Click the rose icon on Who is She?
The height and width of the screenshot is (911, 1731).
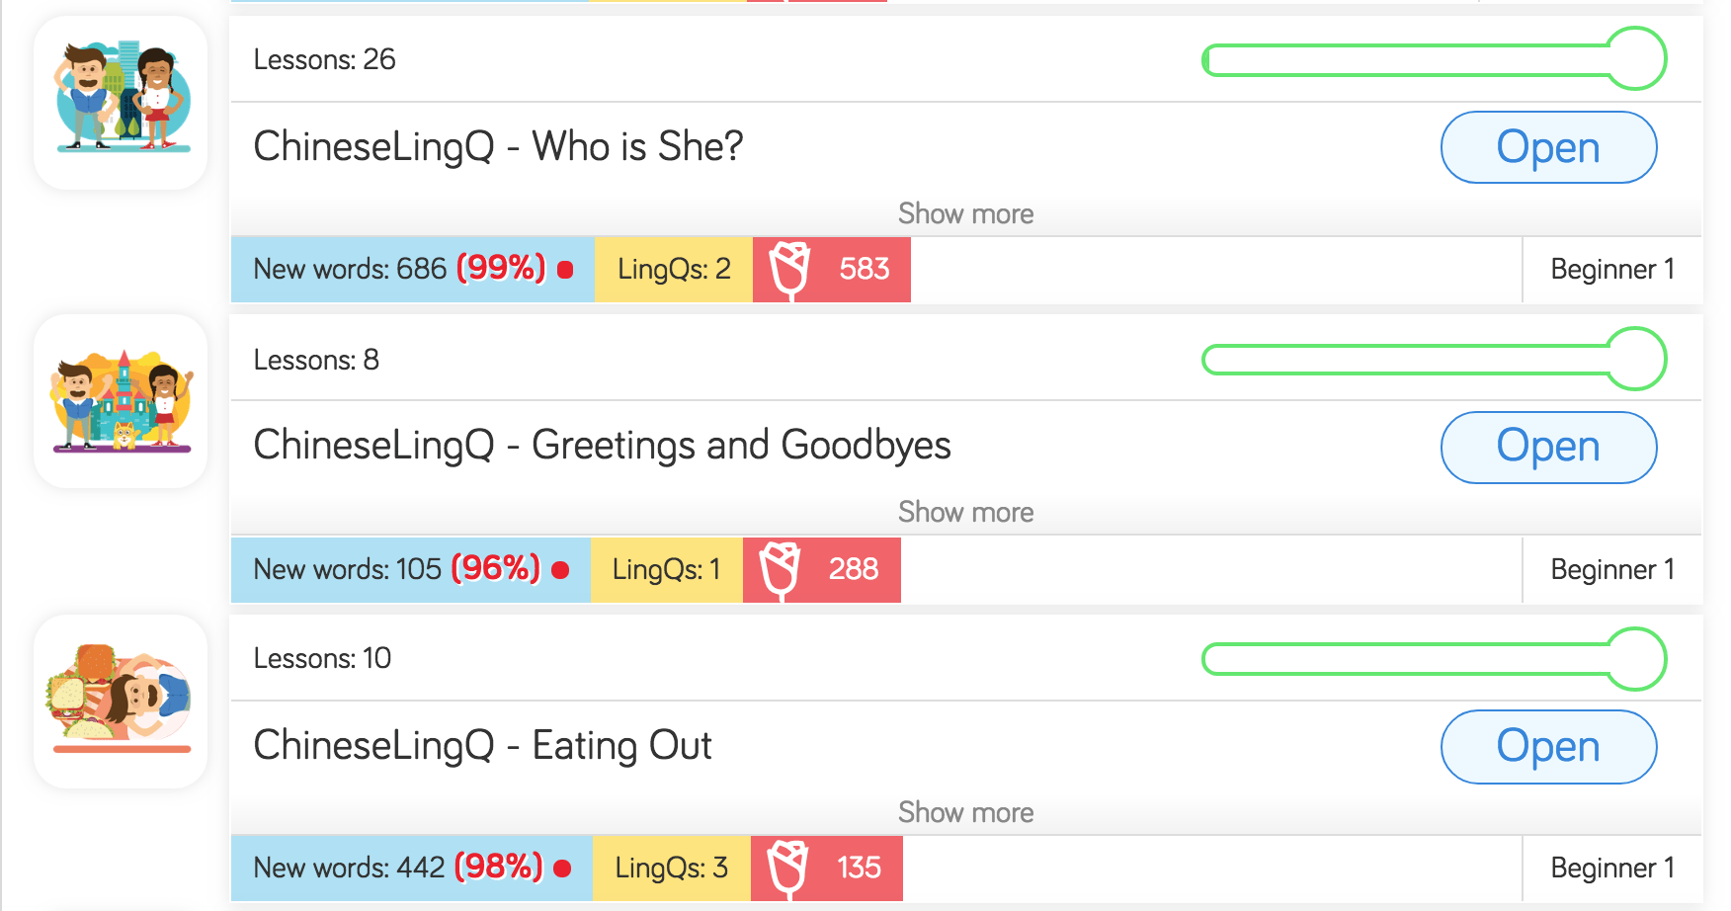[x=789, y=269]
